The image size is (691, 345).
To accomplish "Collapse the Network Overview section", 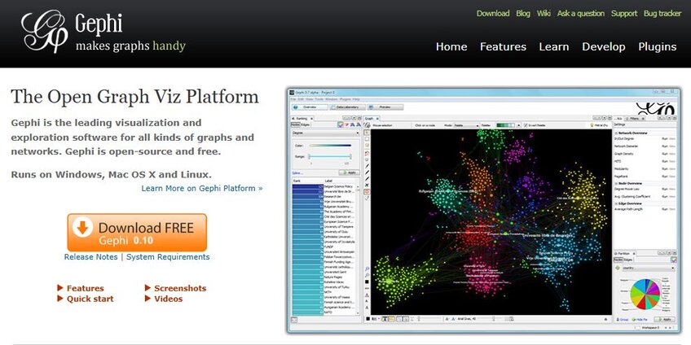I will coord(616,133).
